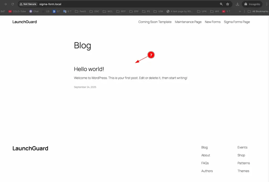This screenshot has height=182, width=269.
Task: Open the FAQs footer link
Action: point(205,163)
